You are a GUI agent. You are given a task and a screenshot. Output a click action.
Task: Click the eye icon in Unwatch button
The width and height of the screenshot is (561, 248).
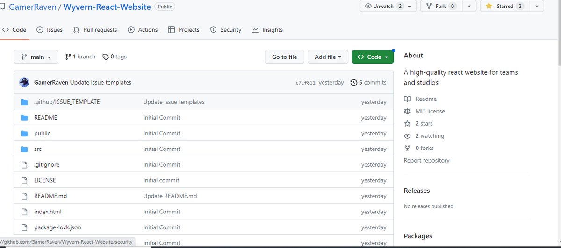[368, 6]
